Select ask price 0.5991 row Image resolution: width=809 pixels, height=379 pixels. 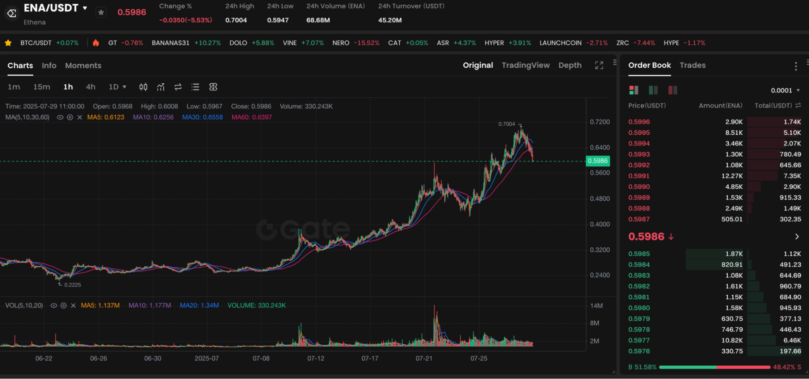tap(714, 176)
